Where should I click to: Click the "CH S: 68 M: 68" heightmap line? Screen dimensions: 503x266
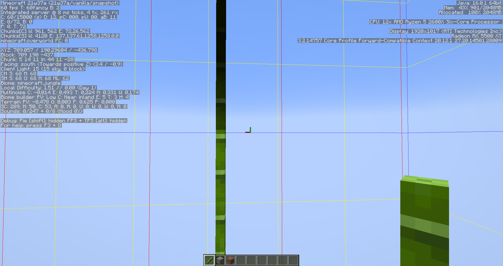(19, 73)
